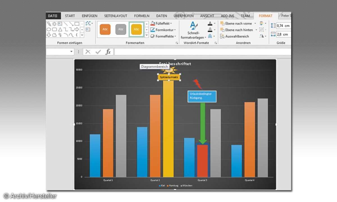Screen dimensions: 337x202
Task: Select the oval shape
Action: coord(49,29)
